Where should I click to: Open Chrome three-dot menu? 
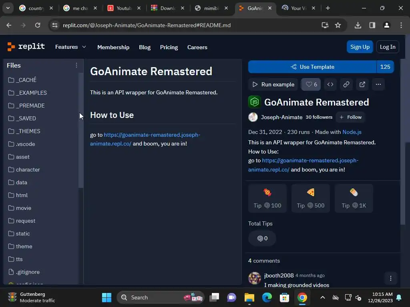point(401,25)
